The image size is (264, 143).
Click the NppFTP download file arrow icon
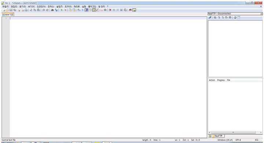[219, 17]
